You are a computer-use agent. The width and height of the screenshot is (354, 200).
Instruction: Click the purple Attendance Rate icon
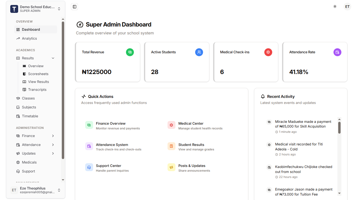337,52
